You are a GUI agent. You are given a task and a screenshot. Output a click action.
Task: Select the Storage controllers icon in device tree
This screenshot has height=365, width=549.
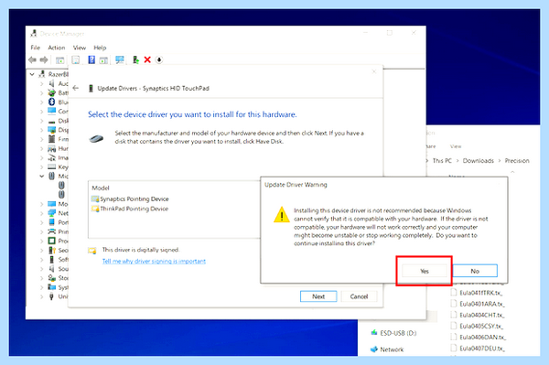51,278
